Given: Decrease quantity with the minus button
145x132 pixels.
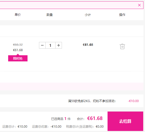Looking at the screenshot, I should 42,45.
